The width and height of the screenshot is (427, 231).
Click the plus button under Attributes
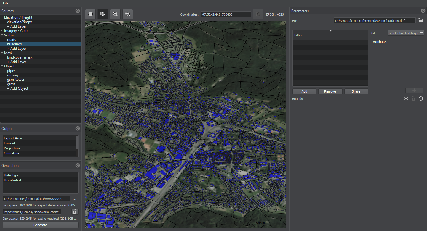tap(414, 90)
